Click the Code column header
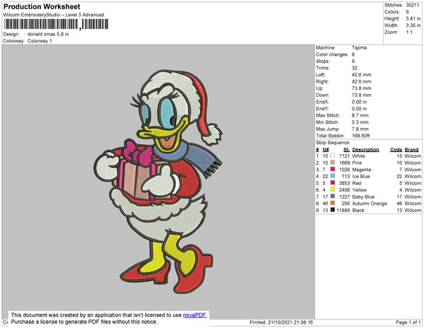 [x=396, y=150]
